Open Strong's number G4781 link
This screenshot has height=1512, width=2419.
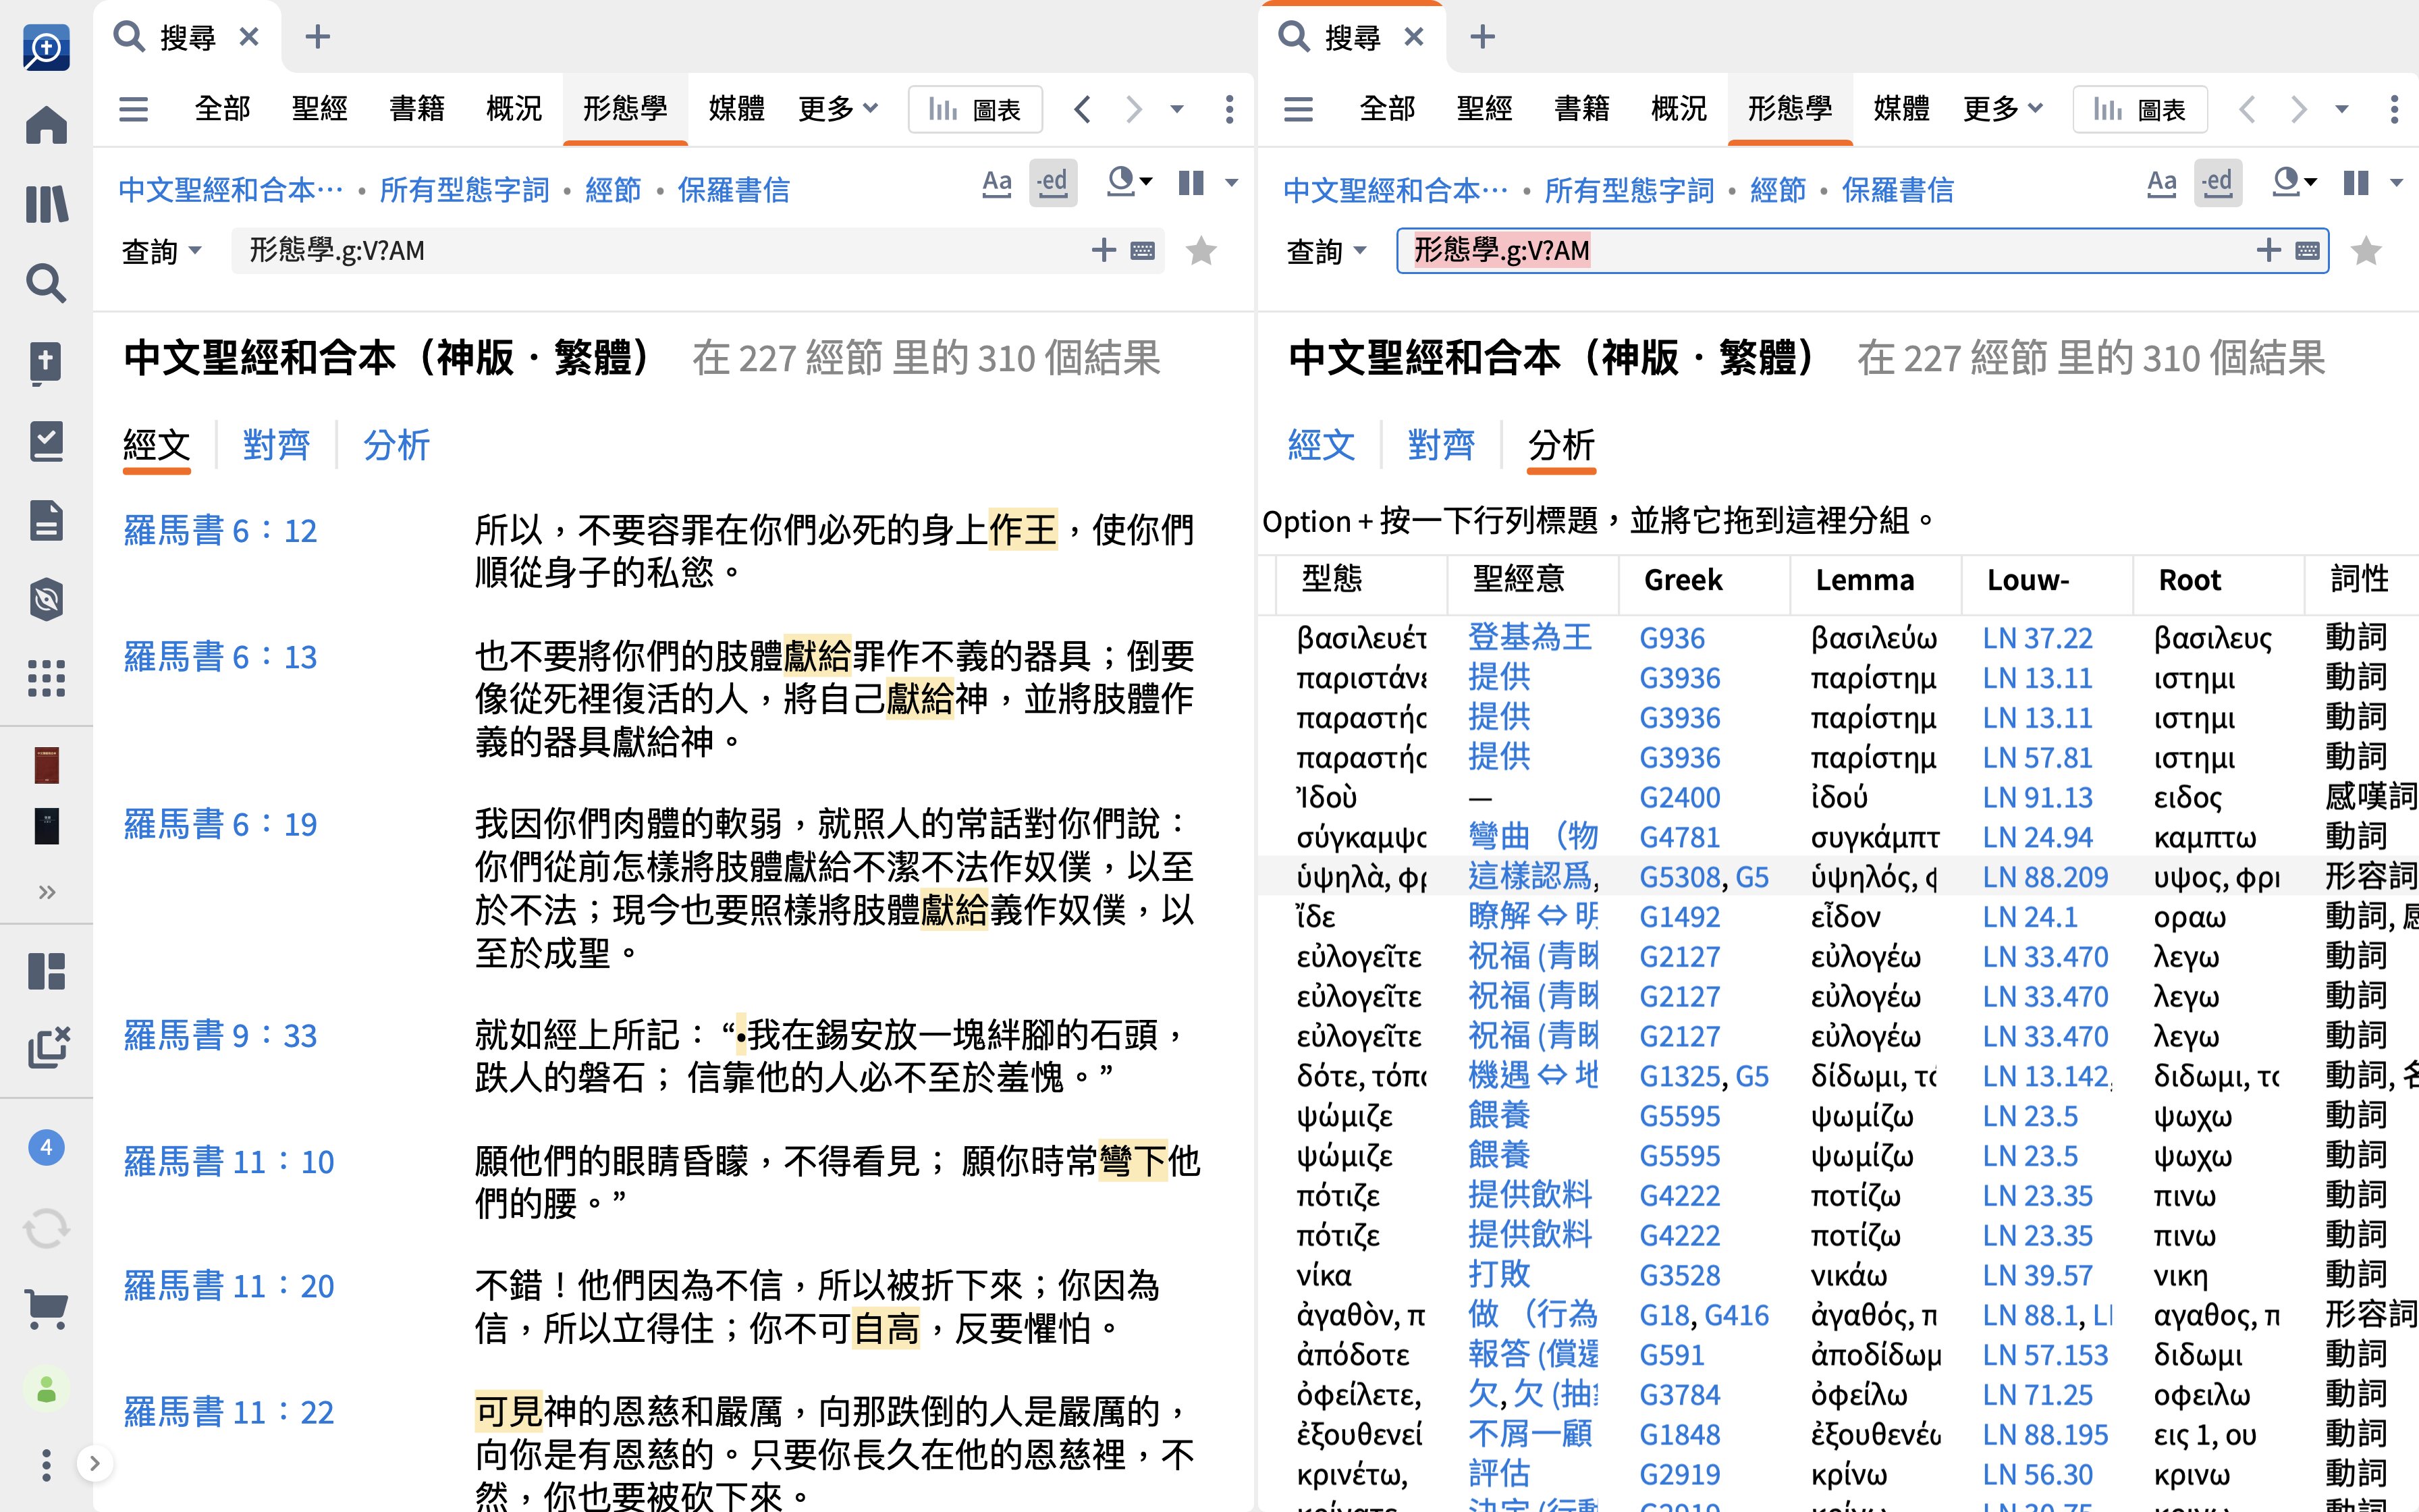click(1679, 837)
